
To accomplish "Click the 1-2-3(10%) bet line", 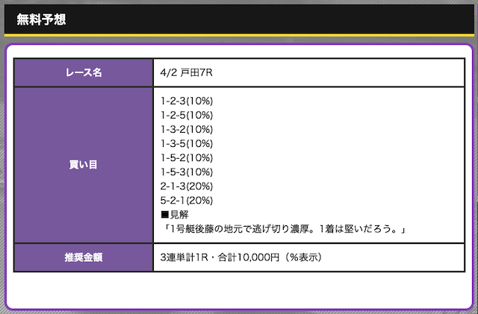I will [187, 101].
